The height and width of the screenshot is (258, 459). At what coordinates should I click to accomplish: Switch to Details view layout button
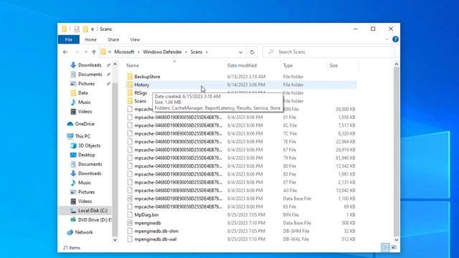point(386,247)
